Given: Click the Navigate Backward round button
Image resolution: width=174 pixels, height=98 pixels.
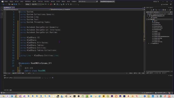Looking at the screenshot, I should pyautogui.click(x=3, y=4).
